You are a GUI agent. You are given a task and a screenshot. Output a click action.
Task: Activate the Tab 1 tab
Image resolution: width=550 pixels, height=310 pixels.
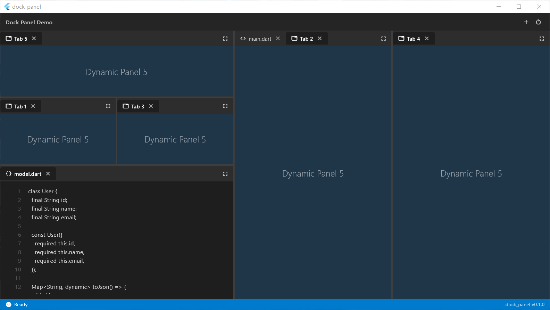click(x=20, y=106)
